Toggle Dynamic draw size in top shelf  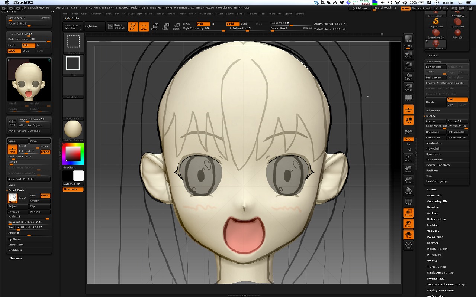coord(308,28)
